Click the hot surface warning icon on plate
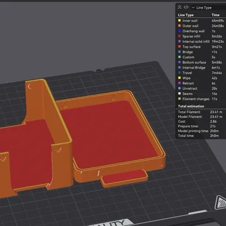Screen dimensions: 226x226 coord(221,203)
